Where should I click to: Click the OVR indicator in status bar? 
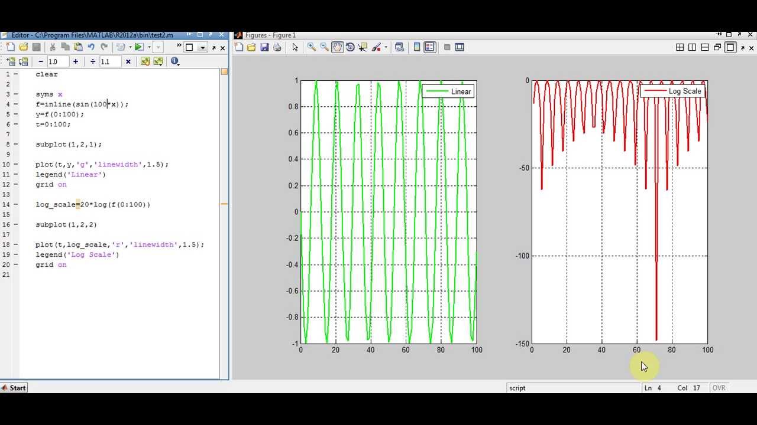[719, 388]
